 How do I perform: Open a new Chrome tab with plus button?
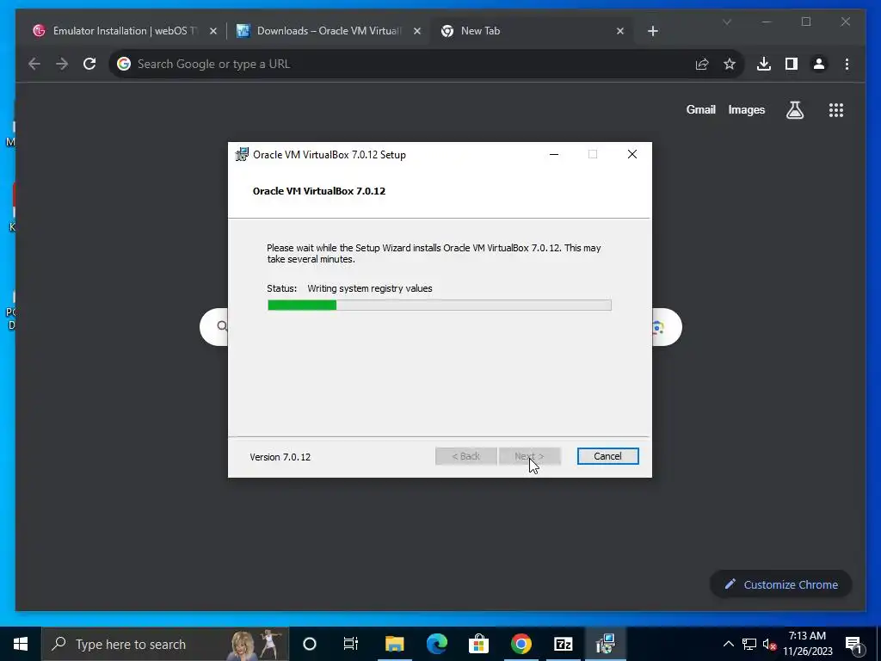[652, 32]
